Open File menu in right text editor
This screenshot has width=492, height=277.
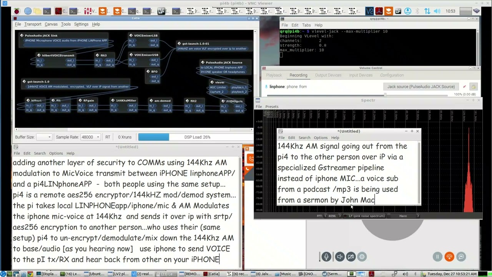click(x=281, y=138)
